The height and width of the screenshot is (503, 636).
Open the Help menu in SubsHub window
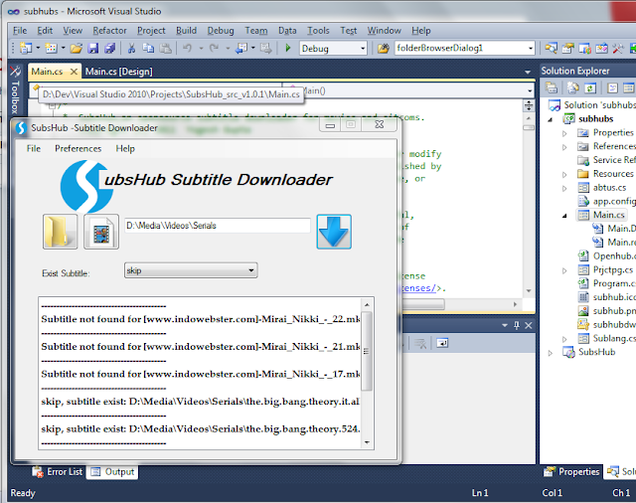pyautogui.click(x=125, y=149)
